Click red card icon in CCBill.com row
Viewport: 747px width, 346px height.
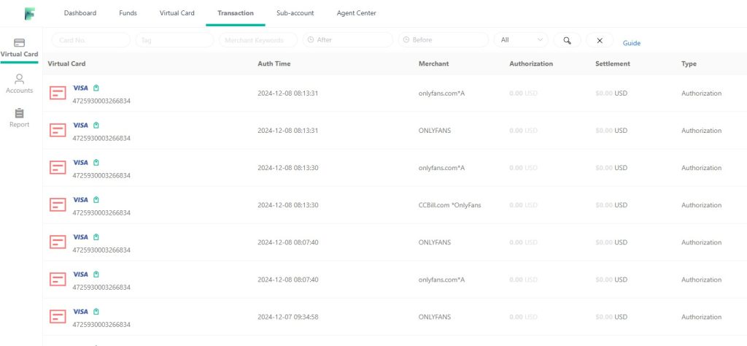point(58,205)
